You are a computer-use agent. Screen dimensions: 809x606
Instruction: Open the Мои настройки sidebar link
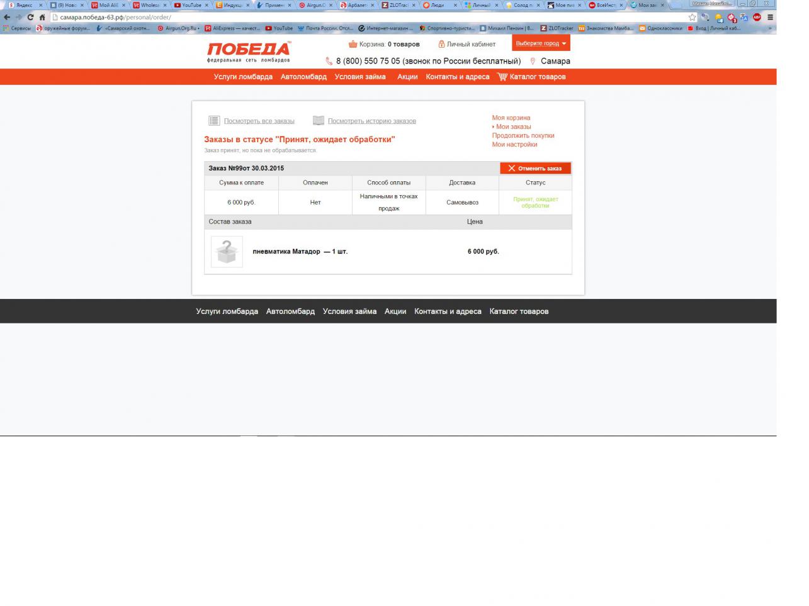[514, 144]
